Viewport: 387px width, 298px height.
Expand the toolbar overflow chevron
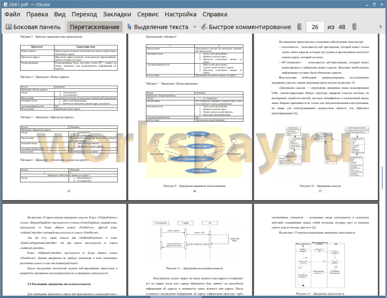click(380, 27)
